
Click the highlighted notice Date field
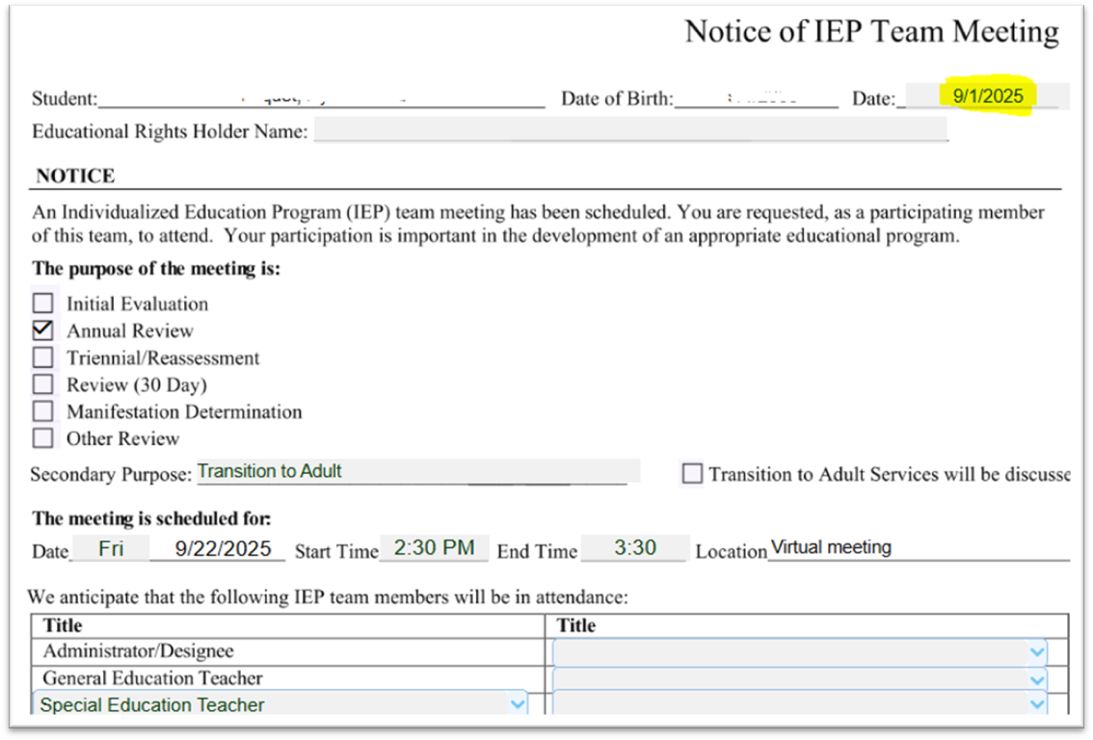(x=987, y=96)
